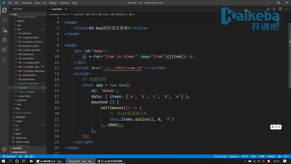Click the cloud sync icon in status bar
The height and width of the screenshot is (164, 291).
coord(20,156)
